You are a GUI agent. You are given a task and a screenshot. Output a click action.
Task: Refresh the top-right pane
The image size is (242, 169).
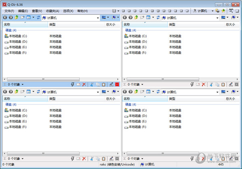click(x=158, y=18)
